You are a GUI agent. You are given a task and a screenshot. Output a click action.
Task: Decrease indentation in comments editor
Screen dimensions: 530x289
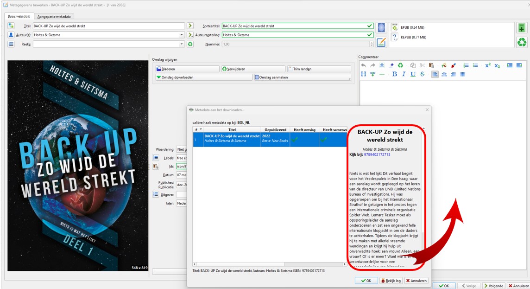pyautogui.click(x=519, y=65)
